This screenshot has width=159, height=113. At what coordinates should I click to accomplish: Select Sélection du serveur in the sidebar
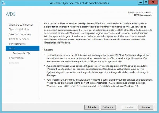click(20, 34)
